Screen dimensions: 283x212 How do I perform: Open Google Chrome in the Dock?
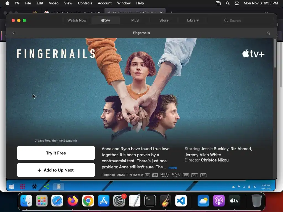pyautogui.click(x=88, y=201)
